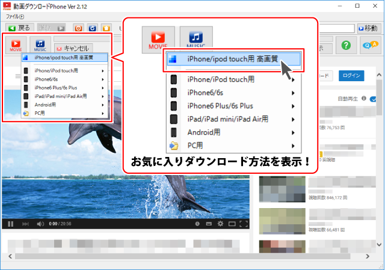Click the text 視聴回数 66,481 回
Image resolution: width=385 pixels, height=270 pixels.
pyautogui.click(x=327, y=230)
